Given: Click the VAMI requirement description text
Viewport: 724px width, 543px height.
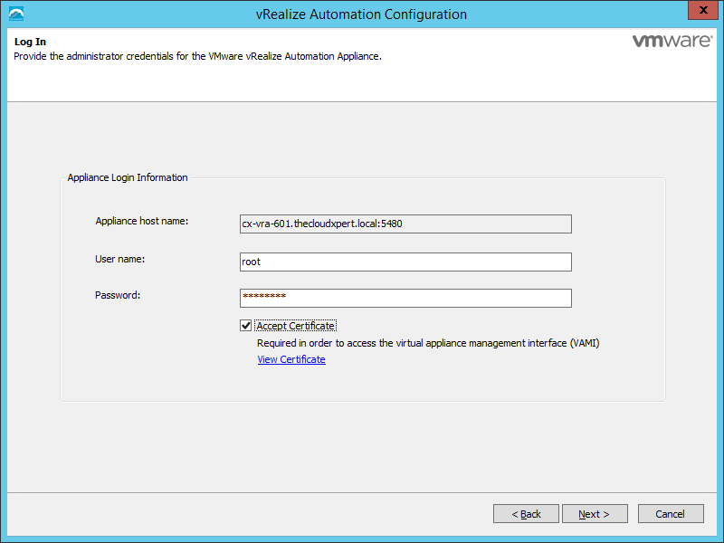Looking at the screenshot, I should [x=428, y=343].
